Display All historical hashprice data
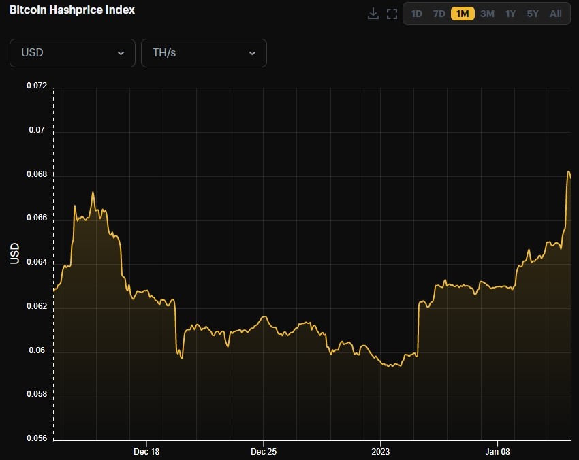The width and height of the screenshot is (579, 460). click(x=556, y=14)
